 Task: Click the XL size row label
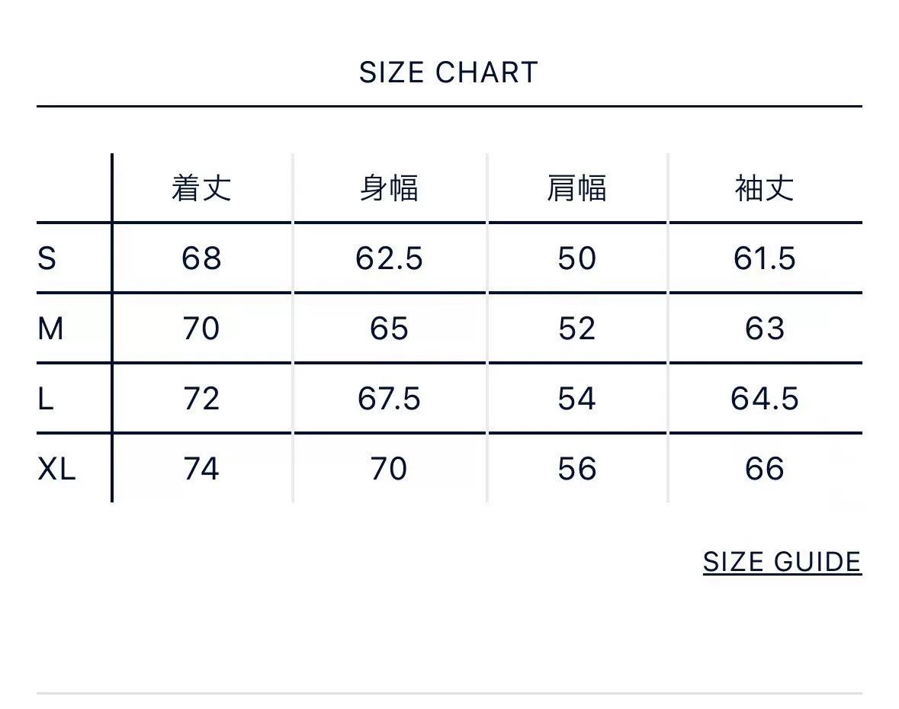click(x=56, y=470)
